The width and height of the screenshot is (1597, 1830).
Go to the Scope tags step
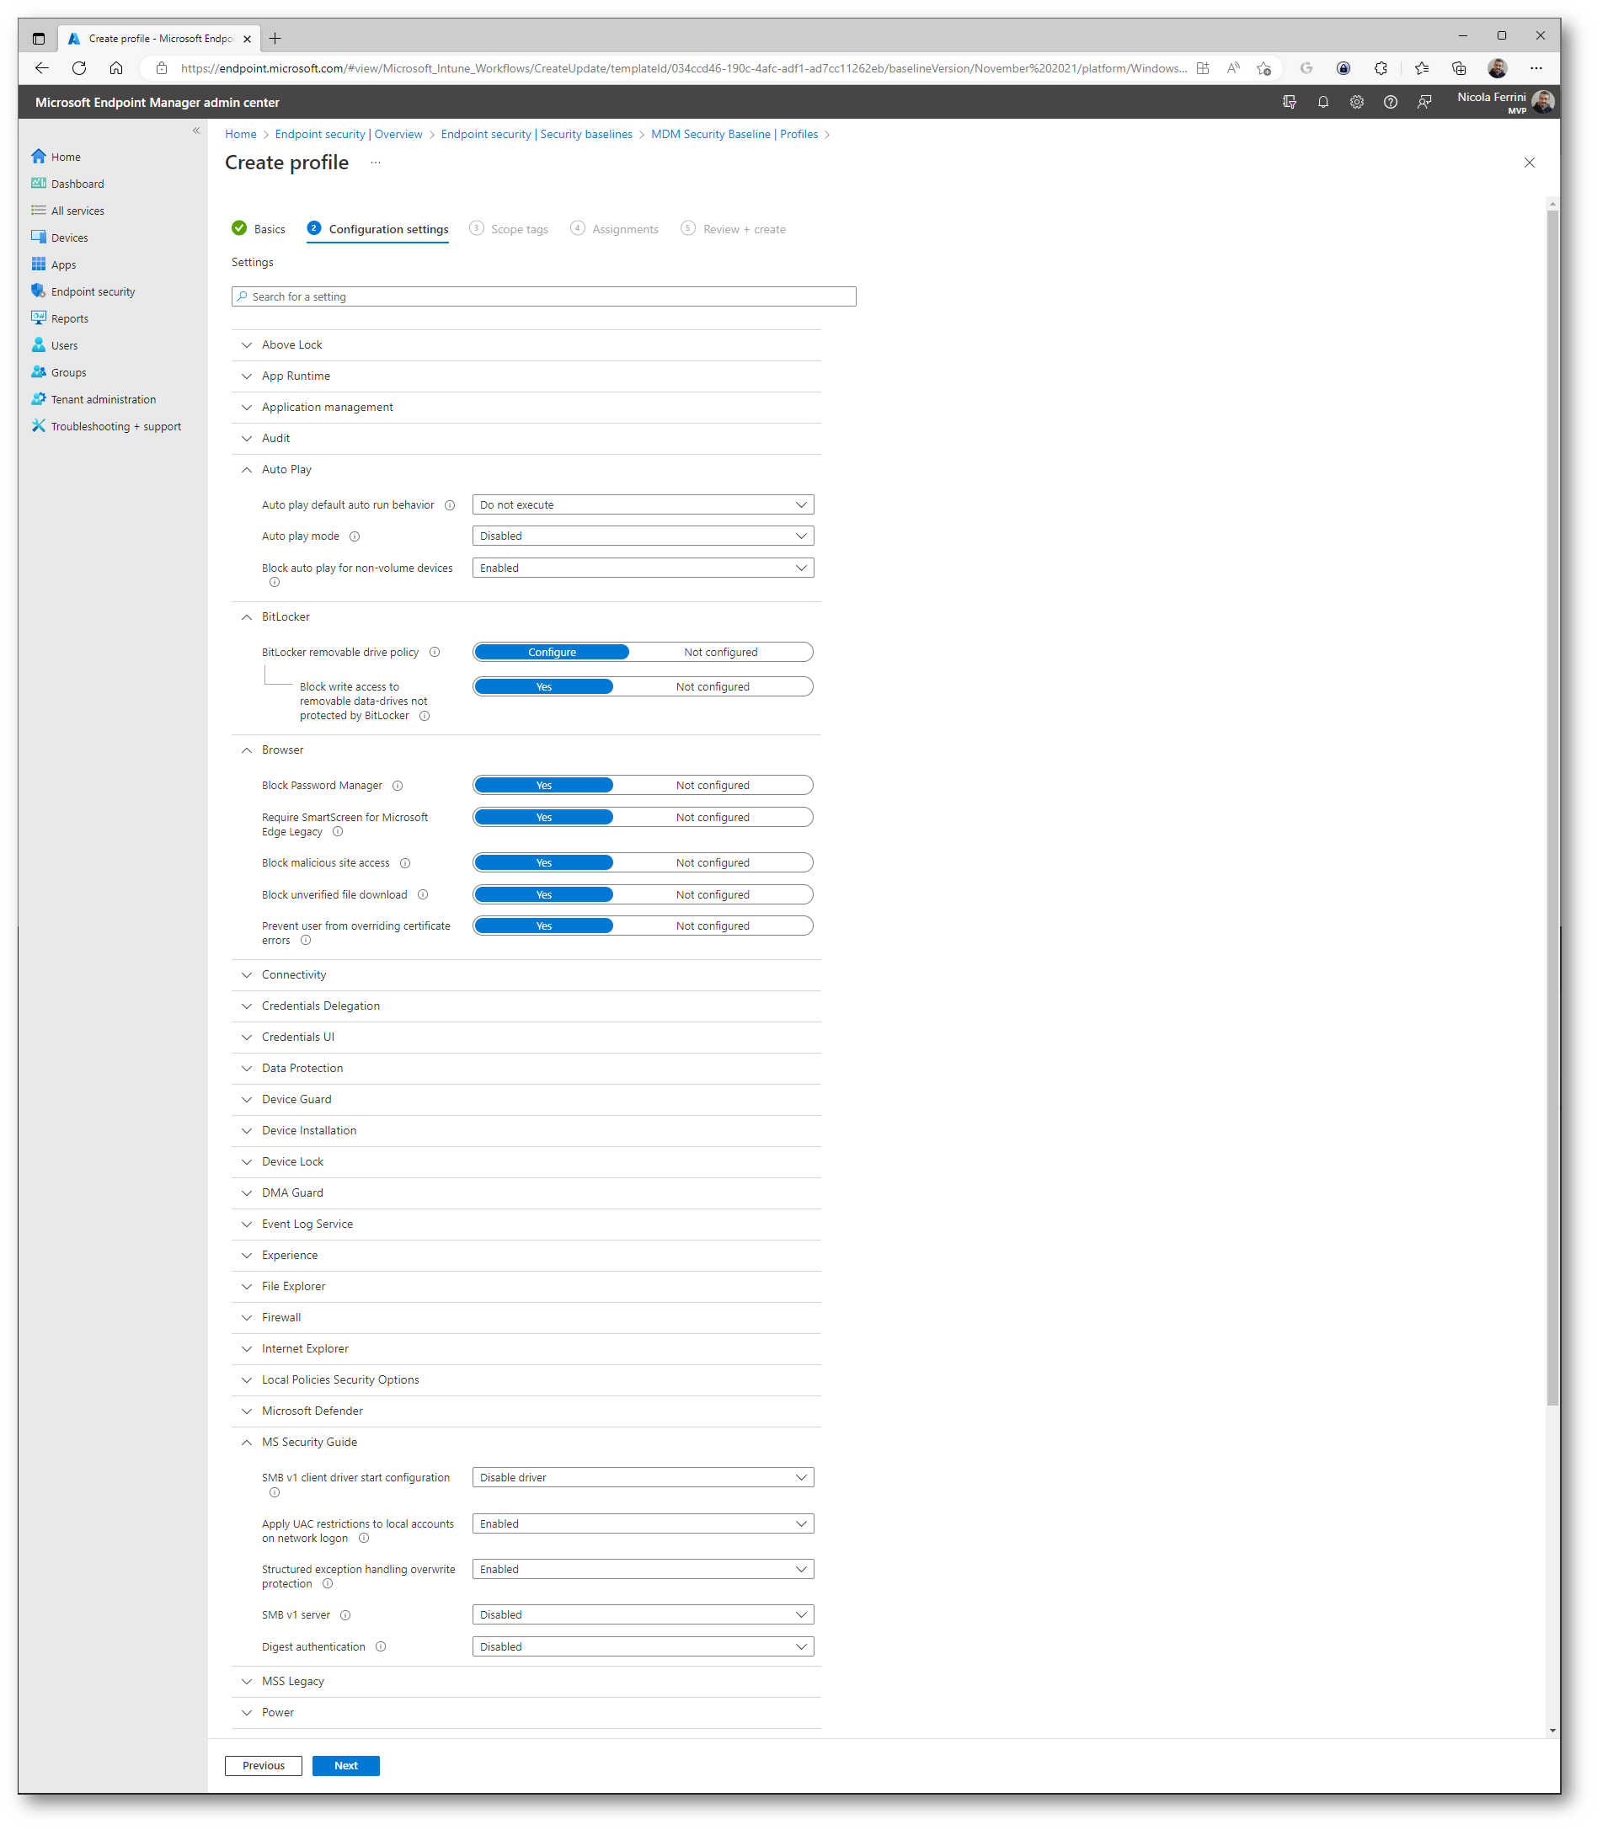click(509, 229)
